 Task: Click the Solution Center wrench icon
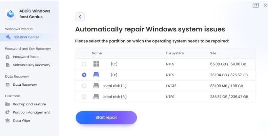[x=8, y=37]
